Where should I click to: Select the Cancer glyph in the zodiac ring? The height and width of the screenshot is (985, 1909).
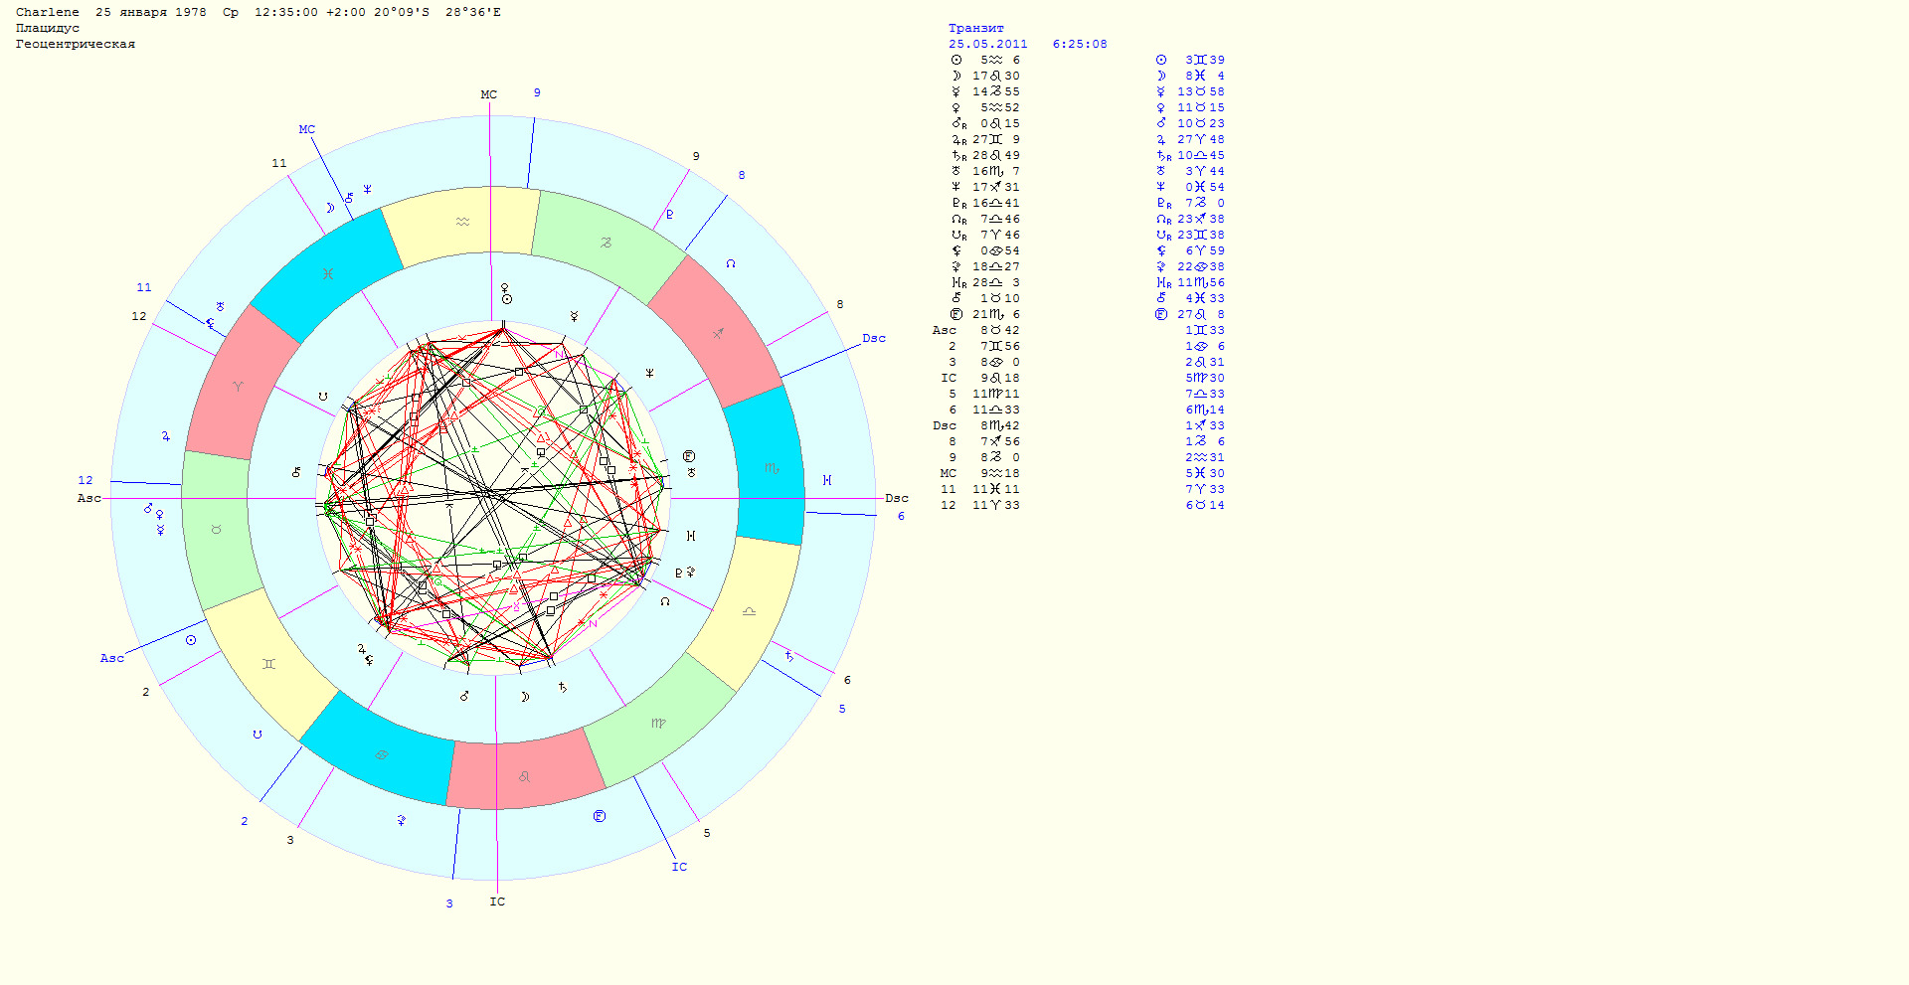pos(382,754)
